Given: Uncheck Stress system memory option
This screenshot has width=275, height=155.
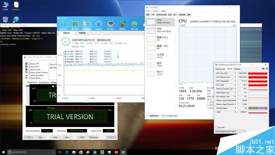Looking at the screenshot, I should click(30, 72).
